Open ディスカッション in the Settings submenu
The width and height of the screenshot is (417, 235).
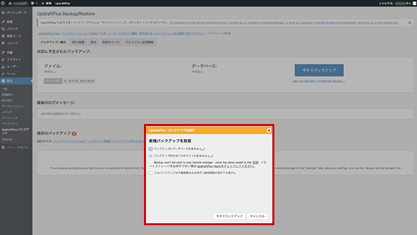pyautogui.click(x=12, y=106)
